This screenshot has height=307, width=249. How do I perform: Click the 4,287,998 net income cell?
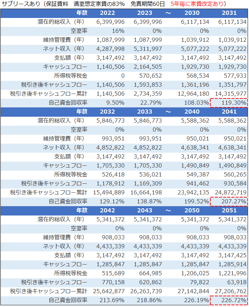tap(111, 49)
